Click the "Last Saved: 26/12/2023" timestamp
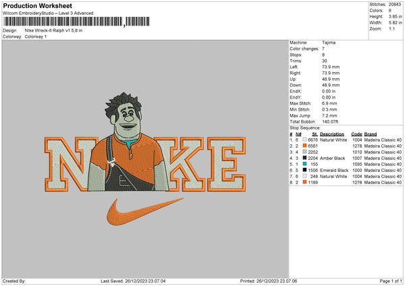405x286 pixels. 133,281
